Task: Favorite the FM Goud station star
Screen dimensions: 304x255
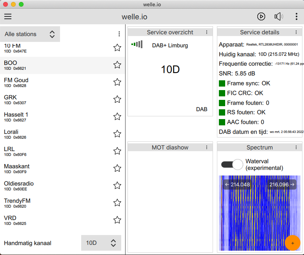Action: tap(117, 82)
